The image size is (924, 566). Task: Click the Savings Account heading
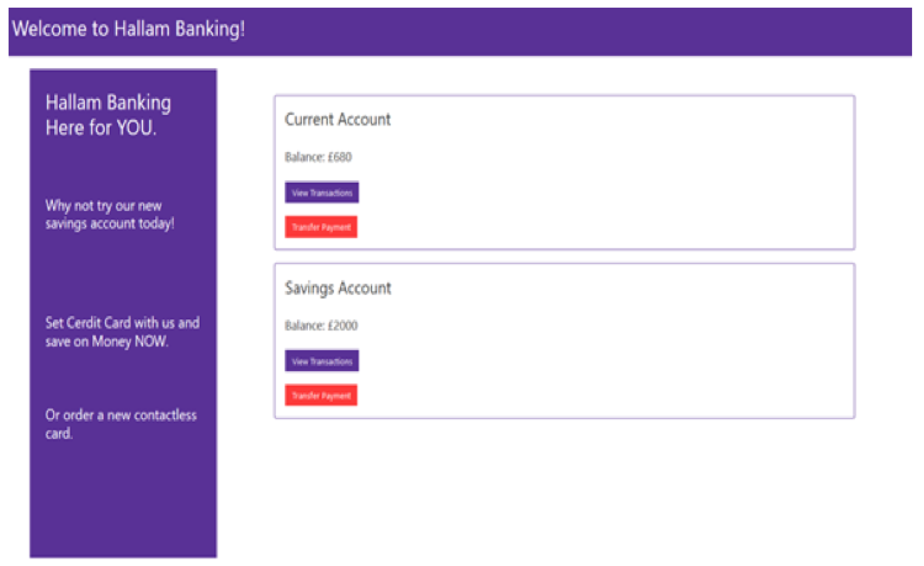click(338, 288)
